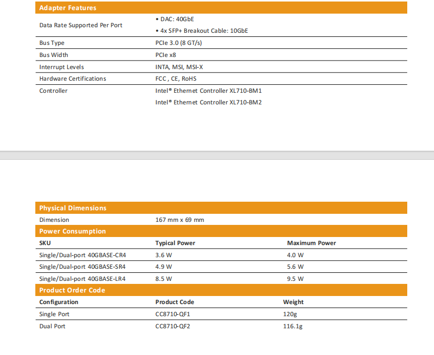The height and width of the screenshot is (355, 434).
Task: Click the Single/Dual-port 40GBASE-LR4 row label
Action: (x=82, y=278)
